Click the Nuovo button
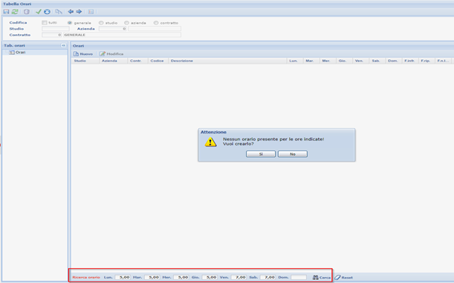454x283 pixels. click(x=83, y=54)
